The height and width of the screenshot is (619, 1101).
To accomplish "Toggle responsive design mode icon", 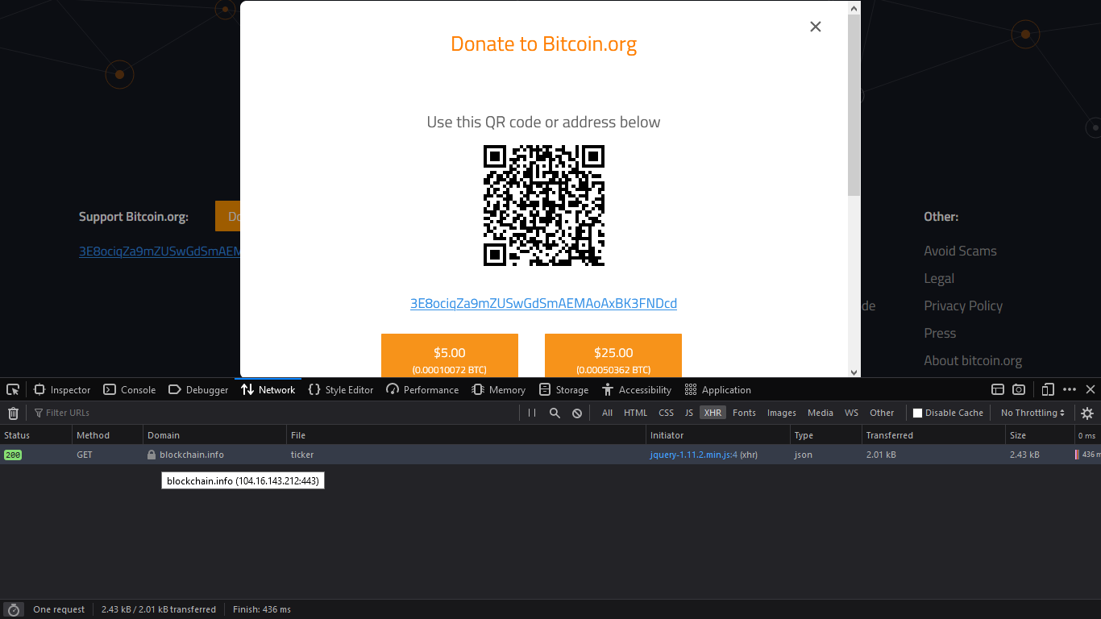I will 1048,389.
